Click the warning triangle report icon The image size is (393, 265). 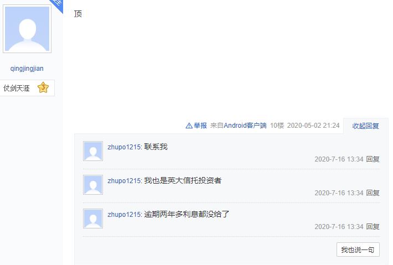(189, 126)
